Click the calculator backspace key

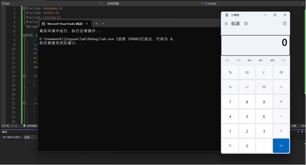[x=281, y=72]
